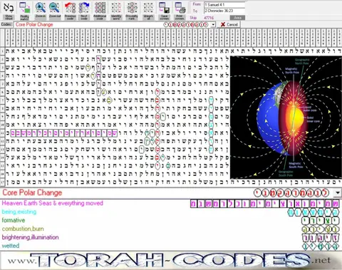This screenshot has width=342, height=270.
Task: Click the To field showing 2 Chronicles 36:23
Action: click(x=224, y=11)
